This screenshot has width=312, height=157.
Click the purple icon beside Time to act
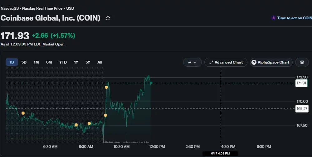[273, 18]
